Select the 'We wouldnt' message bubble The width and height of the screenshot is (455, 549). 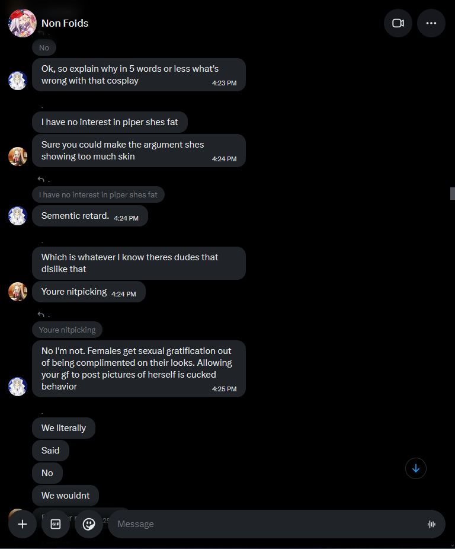(65, 496)
